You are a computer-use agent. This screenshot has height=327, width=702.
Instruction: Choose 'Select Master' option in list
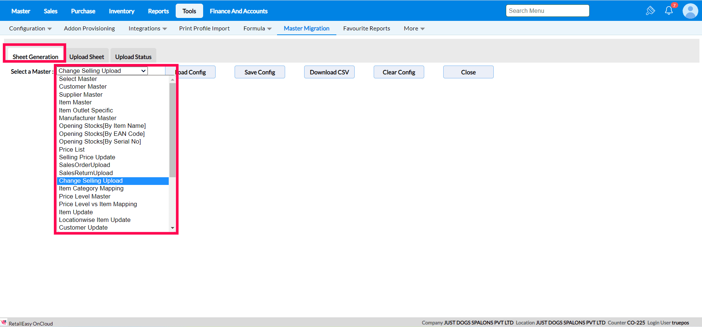coord(113,79)
